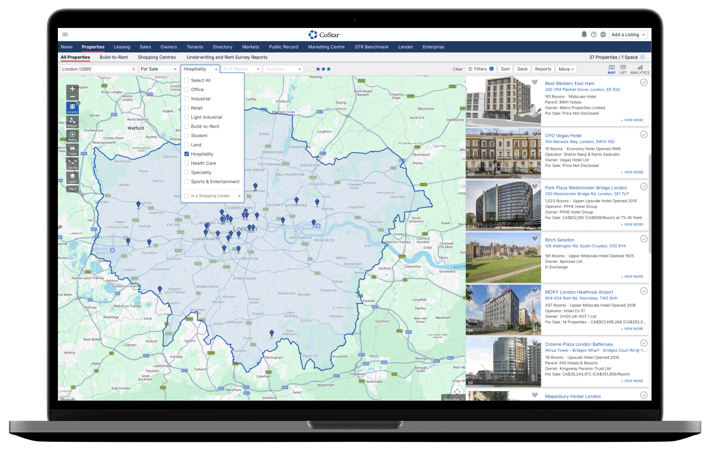This screenshot has width=711, height=455.
Task: Open the Park Plaza Westminster Bridge London listing
Action: coord(586,188)
